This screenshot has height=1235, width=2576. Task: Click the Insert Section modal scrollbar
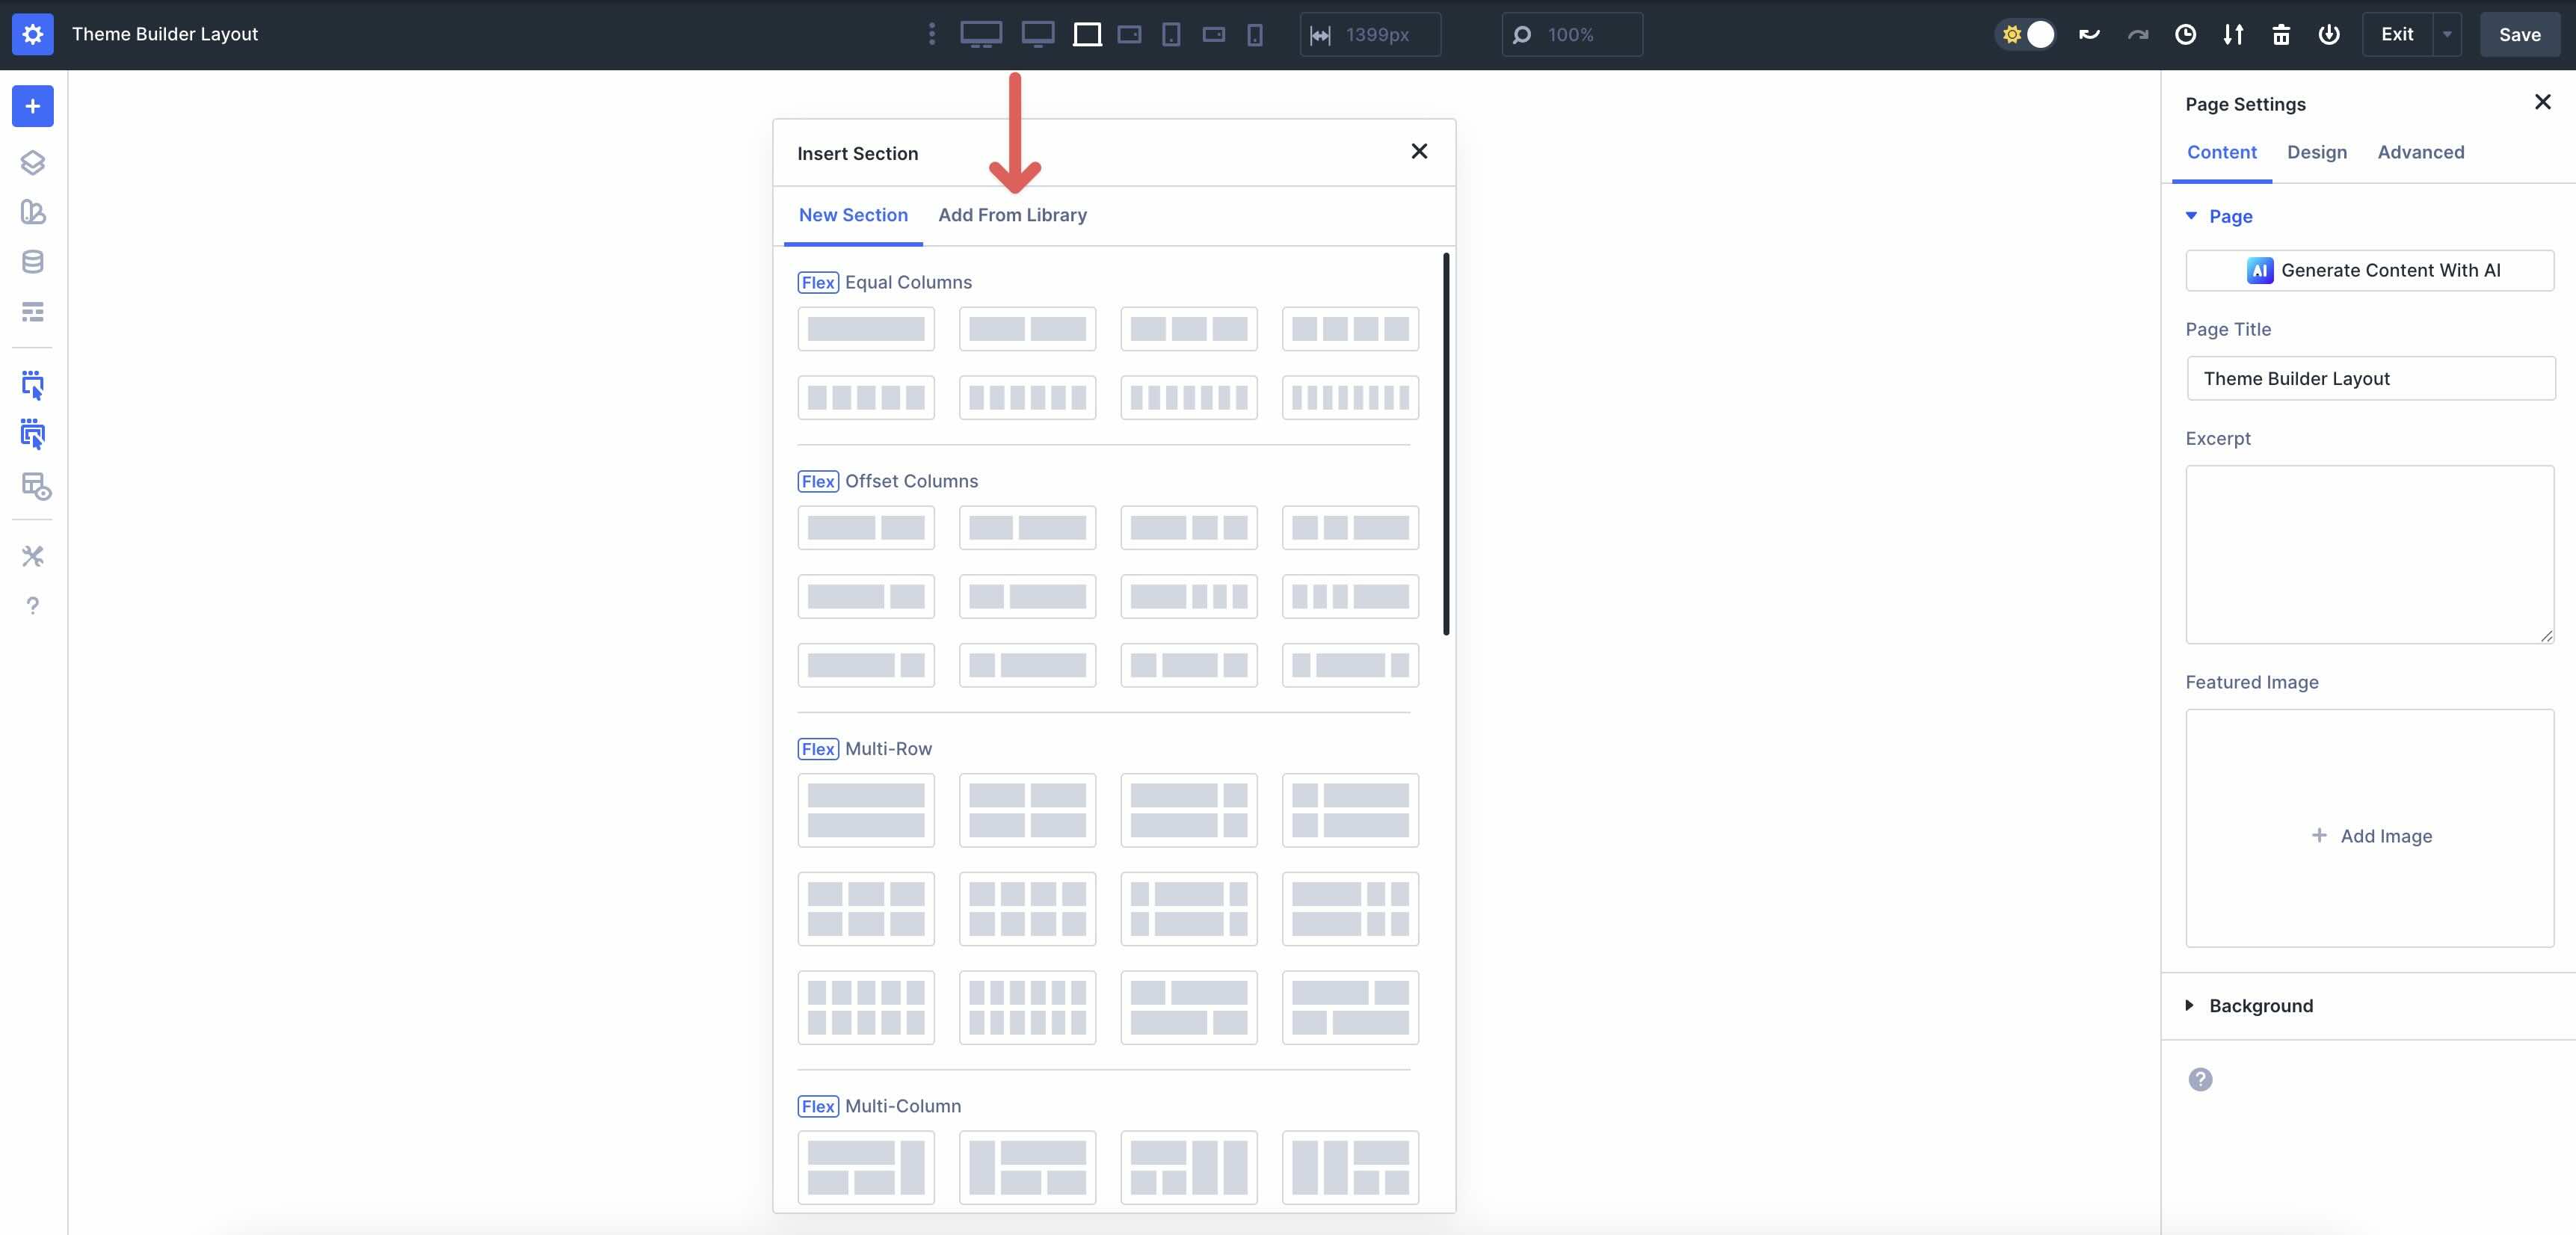(x=1445, y=444)
